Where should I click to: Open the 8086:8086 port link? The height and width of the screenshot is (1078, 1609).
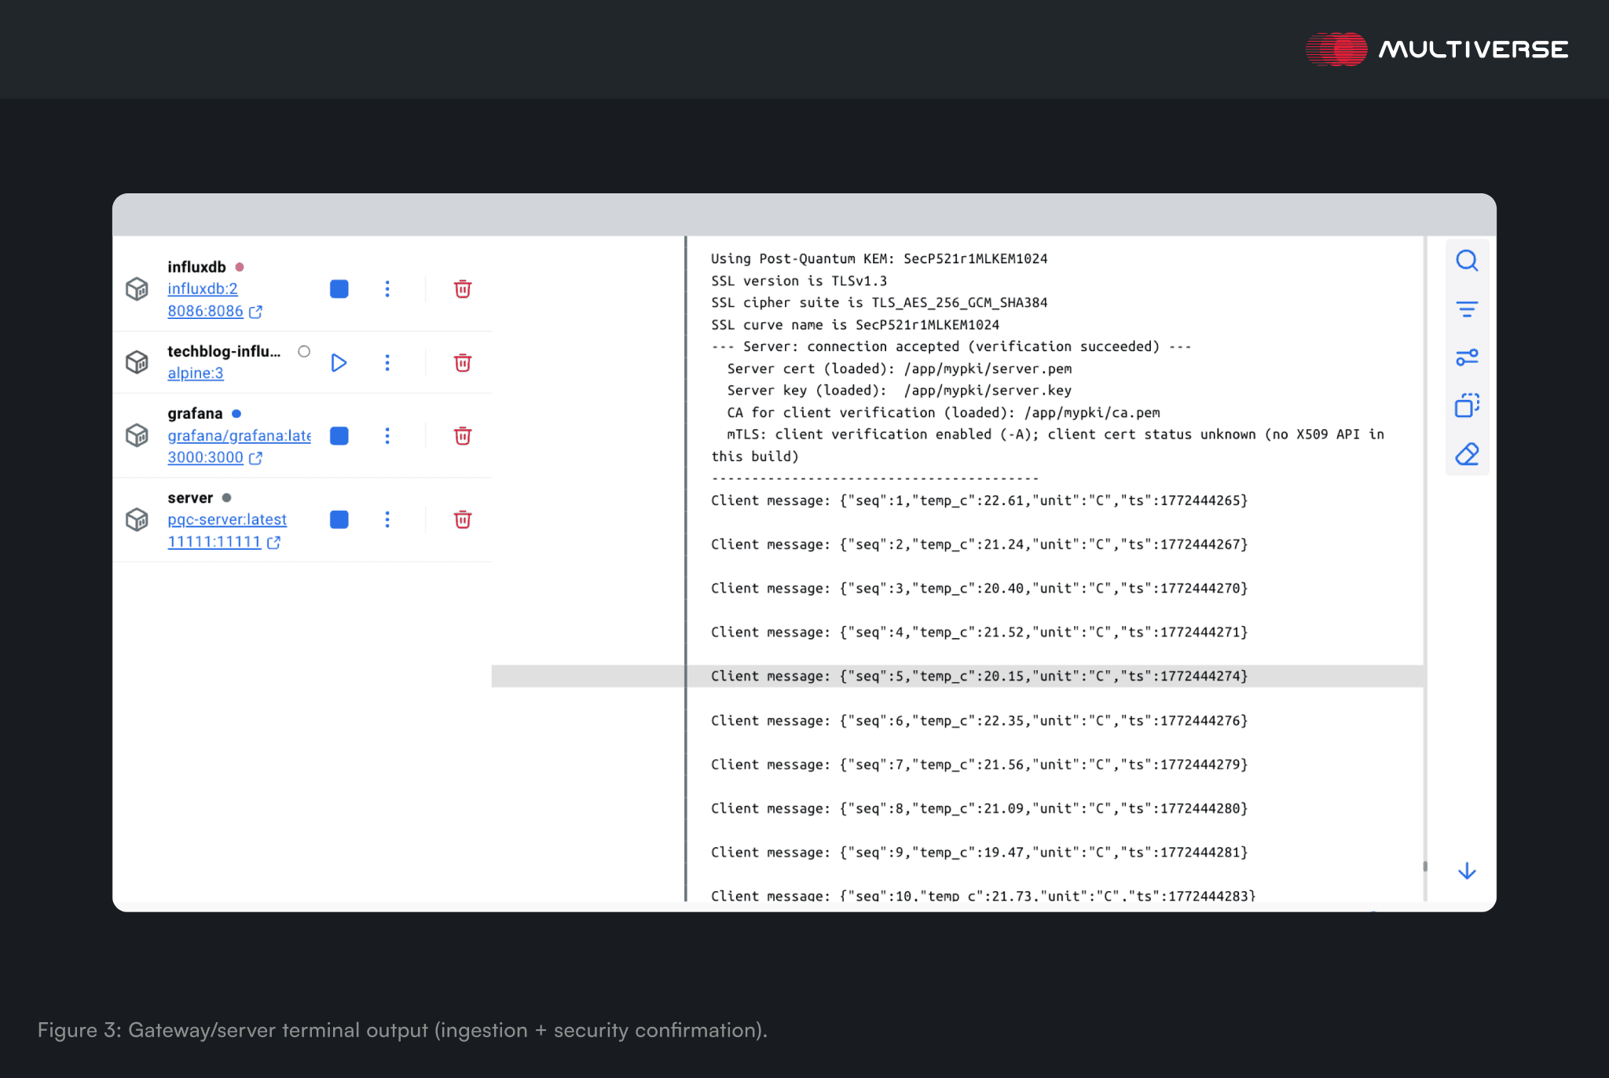pos(206,311)
